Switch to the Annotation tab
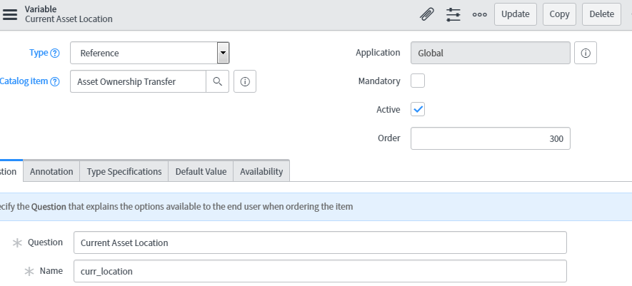Viewport: 632px width, 286px height. [51, 172]
